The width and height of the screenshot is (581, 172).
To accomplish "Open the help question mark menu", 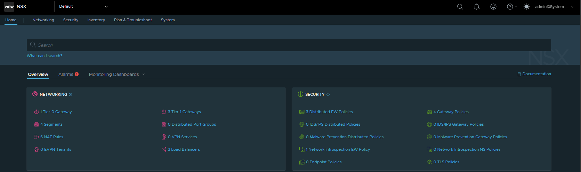I will pyautogui.click(x=511, y=7).
